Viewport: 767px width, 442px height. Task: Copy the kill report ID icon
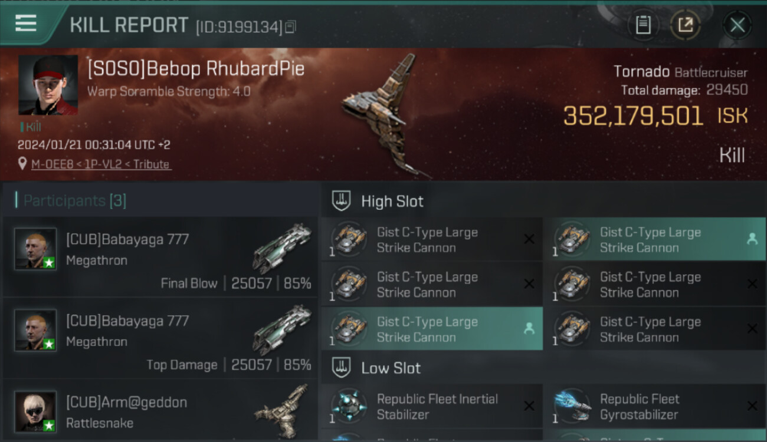pyautogui.click(x=290, y=27)
